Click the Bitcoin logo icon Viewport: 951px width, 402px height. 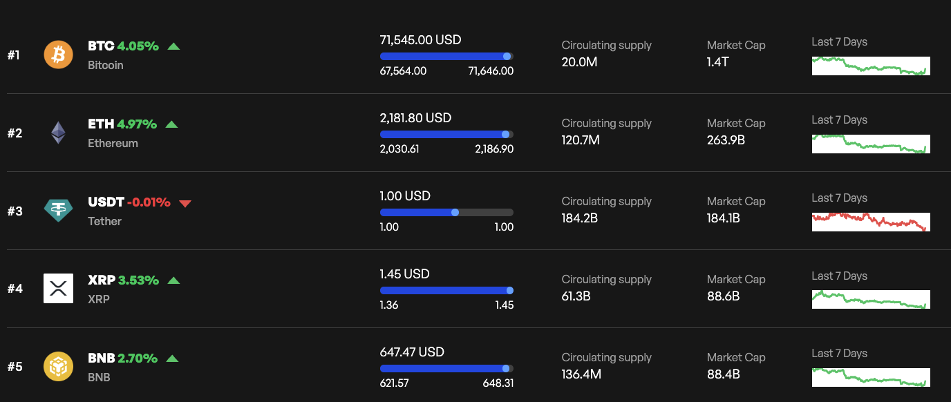58,54
